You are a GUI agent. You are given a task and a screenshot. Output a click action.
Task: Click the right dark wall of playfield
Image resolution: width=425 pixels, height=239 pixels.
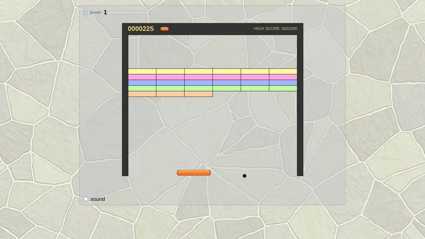pyautogui.click(x=300, y=105)
